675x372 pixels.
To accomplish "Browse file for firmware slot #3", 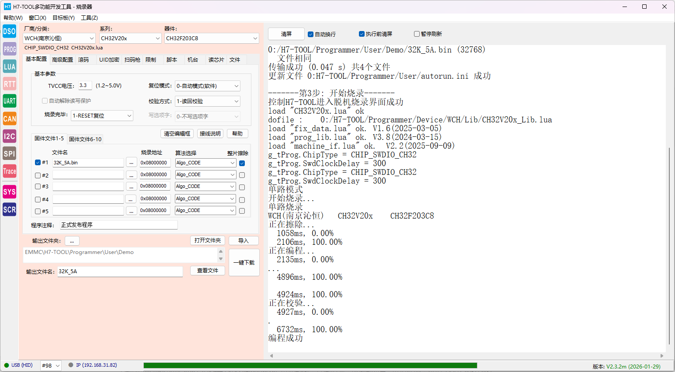I will point(131,187).
